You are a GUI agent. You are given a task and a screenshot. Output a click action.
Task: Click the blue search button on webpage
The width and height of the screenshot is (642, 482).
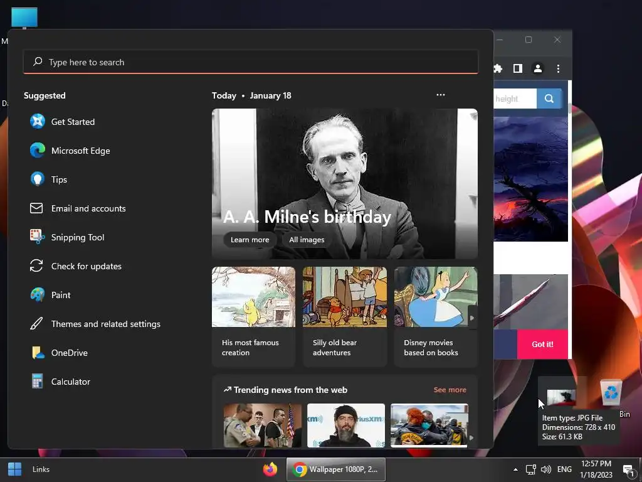pyautogui.click(x=549, y=99)
